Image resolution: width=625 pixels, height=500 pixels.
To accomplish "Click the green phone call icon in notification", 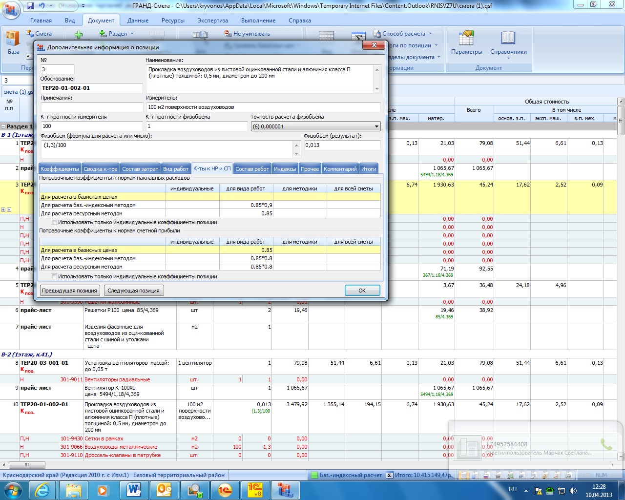I will pyautogui.click(x=606, y=444).
